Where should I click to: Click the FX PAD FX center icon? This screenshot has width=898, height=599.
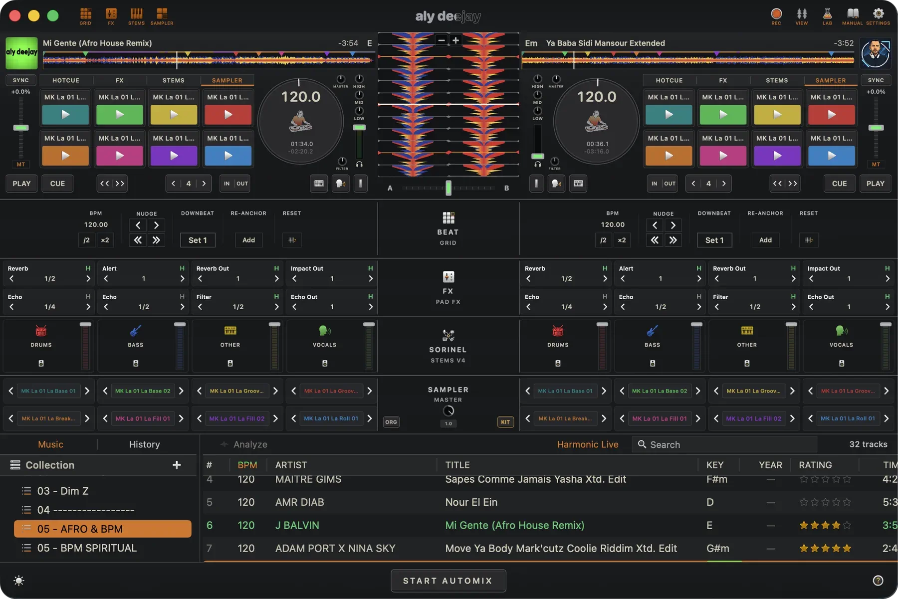(x=448, y=277)
